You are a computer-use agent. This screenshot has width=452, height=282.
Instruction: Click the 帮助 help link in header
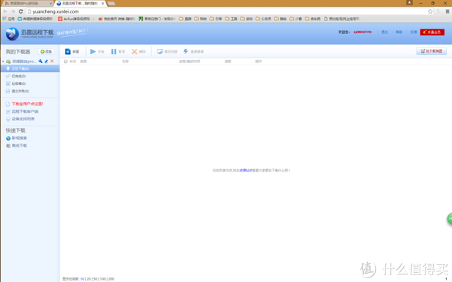(x=399, y=32)
